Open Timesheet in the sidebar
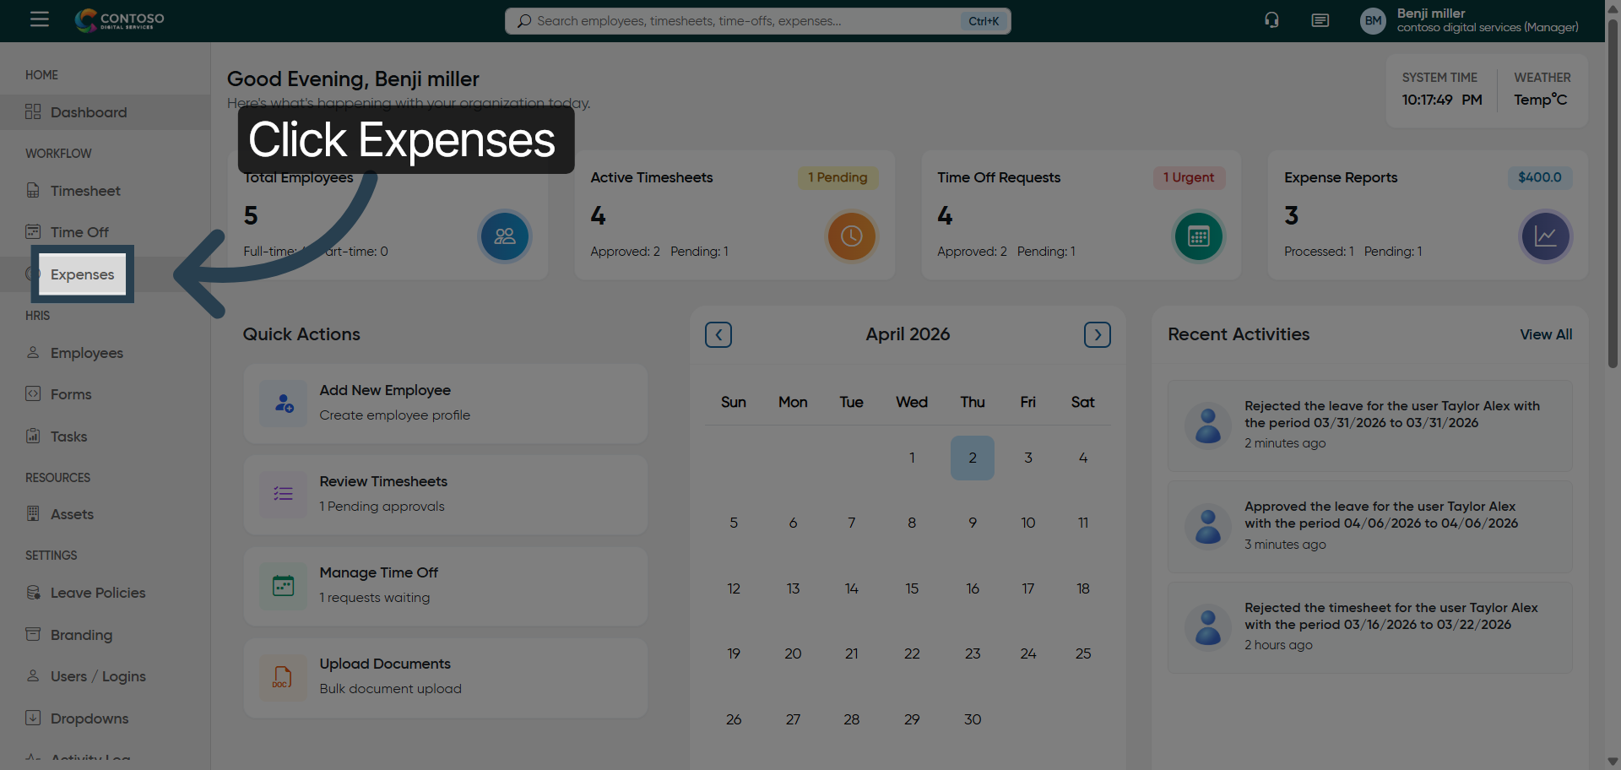Viewport: 1621px width, 770px height. tap(84, 191)
